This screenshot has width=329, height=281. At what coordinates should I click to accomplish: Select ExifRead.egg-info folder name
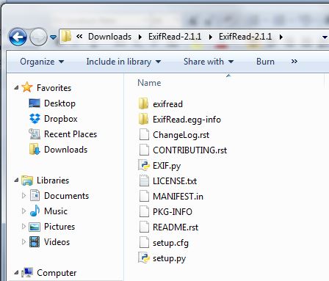click(187, 120)
